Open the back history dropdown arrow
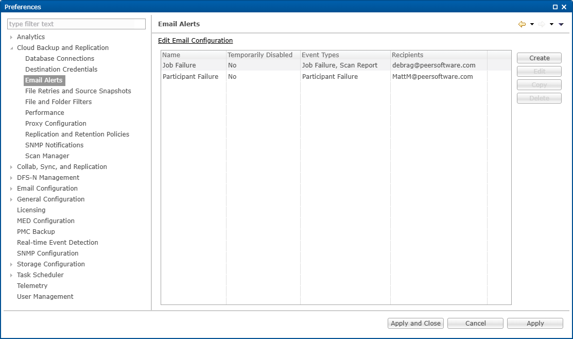 point(532,24)
